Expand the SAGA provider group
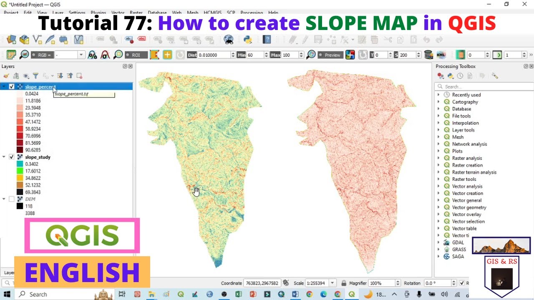The width and height of the screenshot is (534, 300). point(438,257)
